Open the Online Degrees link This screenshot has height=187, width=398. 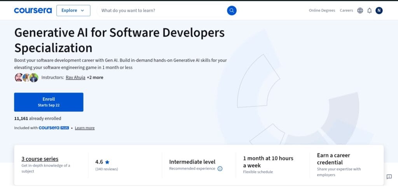(x=322, y=10)
